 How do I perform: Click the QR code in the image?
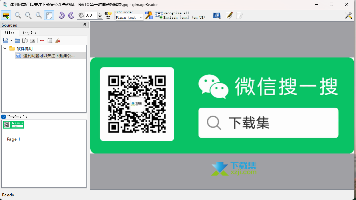pyautogui.click(x=137, y=104)
